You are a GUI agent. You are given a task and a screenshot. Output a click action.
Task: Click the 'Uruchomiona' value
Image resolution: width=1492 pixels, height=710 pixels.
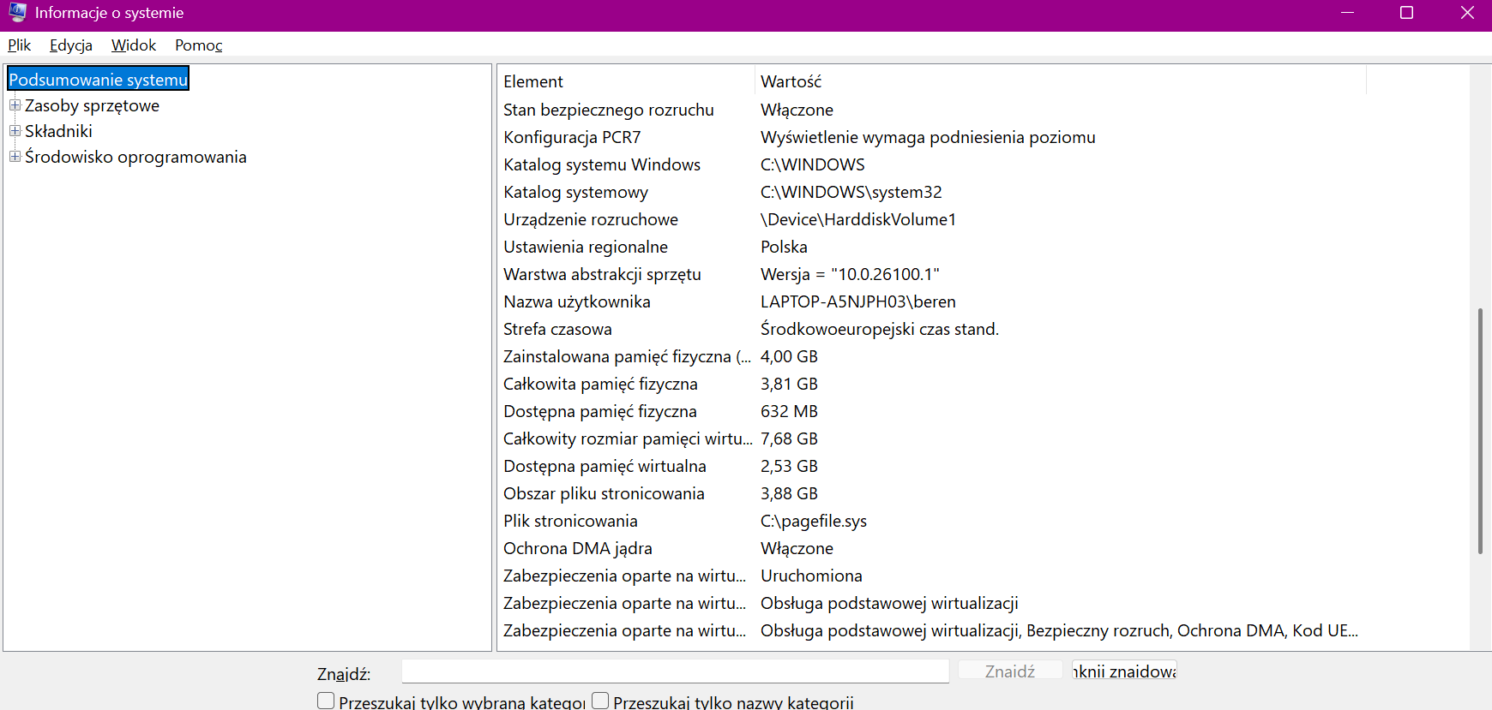click(x=811, y=576)
